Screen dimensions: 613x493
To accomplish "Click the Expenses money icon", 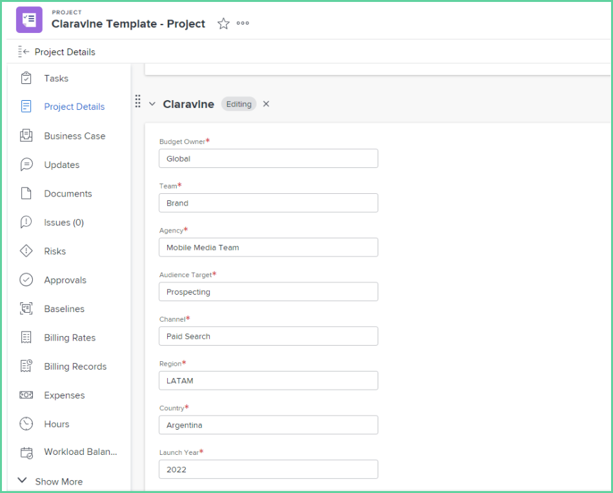I will (26, 395).
